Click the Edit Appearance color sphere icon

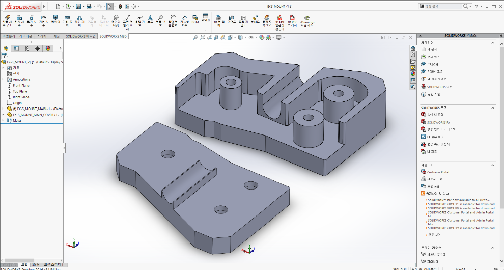point(262,37)
